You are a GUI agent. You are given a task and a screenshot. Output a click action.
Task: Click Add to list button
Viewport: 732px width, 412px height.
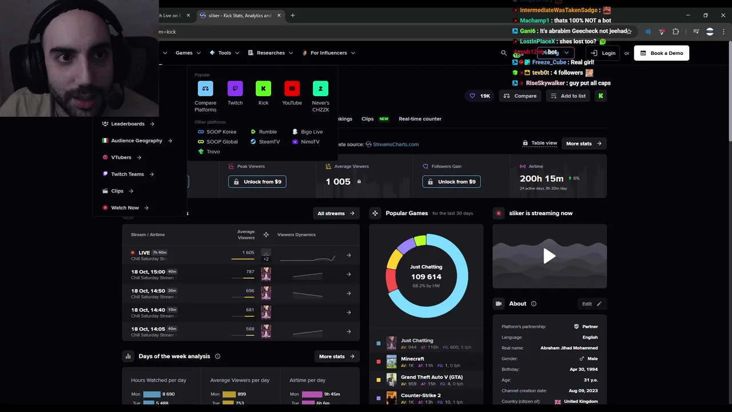[568, 96]
